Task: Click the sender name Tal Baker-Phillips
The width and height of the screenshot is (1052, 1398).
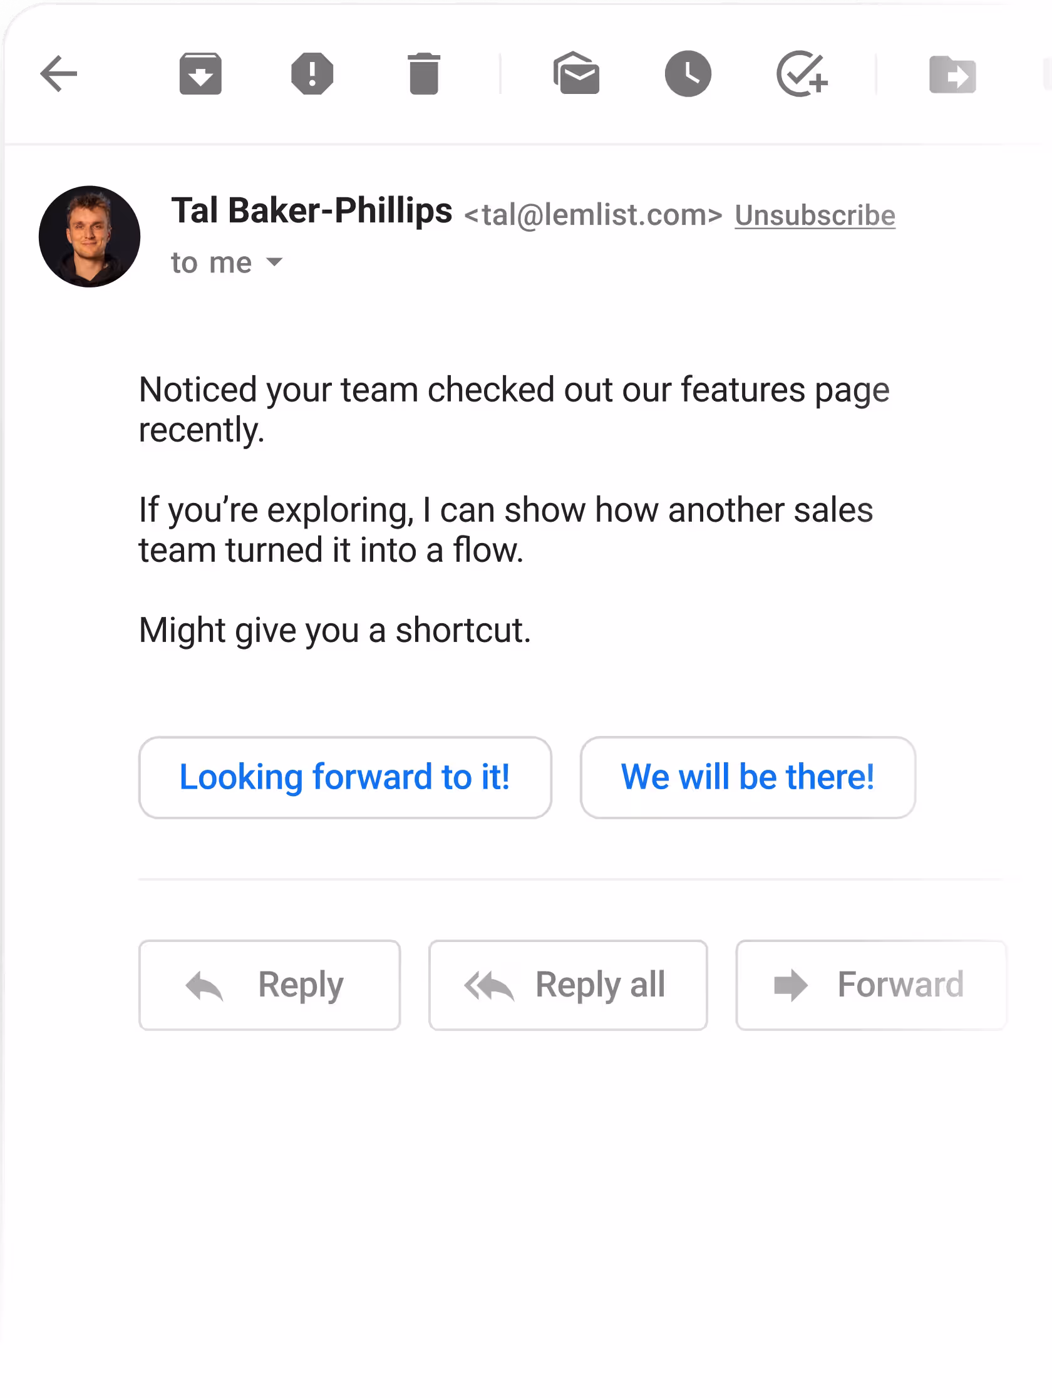Action: tap(311, 210)
